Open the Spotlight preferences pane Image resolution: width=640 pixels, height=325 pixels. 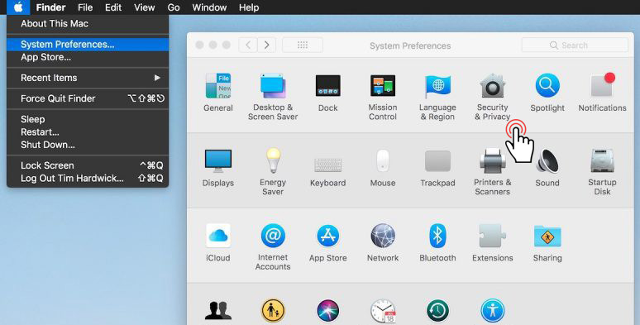(547, 93)
